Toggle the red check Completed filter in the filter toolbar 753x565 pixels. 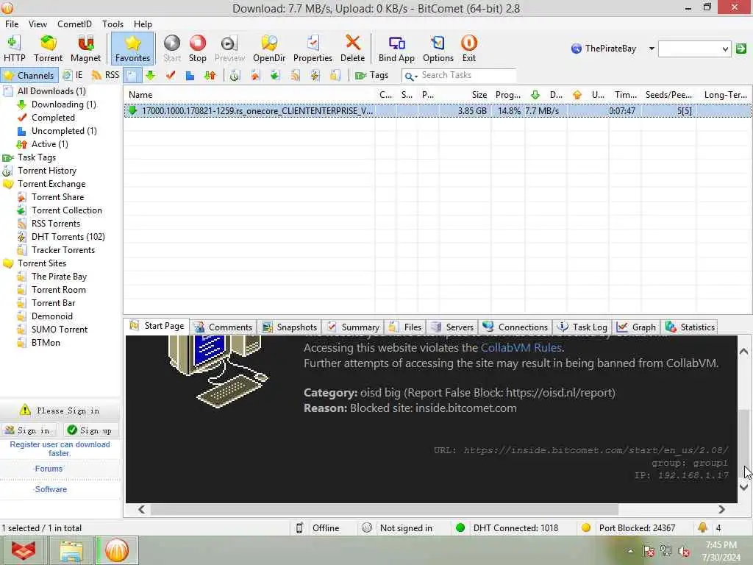(x=171, y=76)
